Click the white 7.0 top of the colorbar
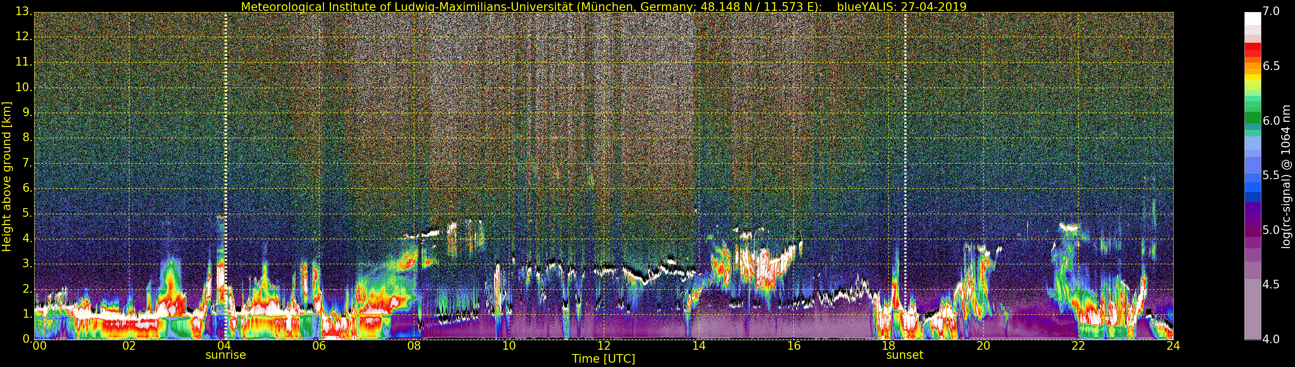Viewport: 1295px width, 367px height. tap(1252, 19)
